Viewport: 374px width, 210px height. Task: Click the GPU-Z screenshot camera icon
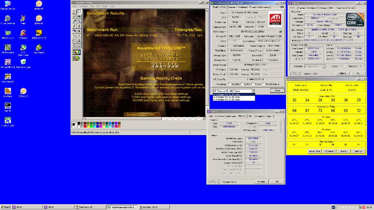(x=282, y=7)
